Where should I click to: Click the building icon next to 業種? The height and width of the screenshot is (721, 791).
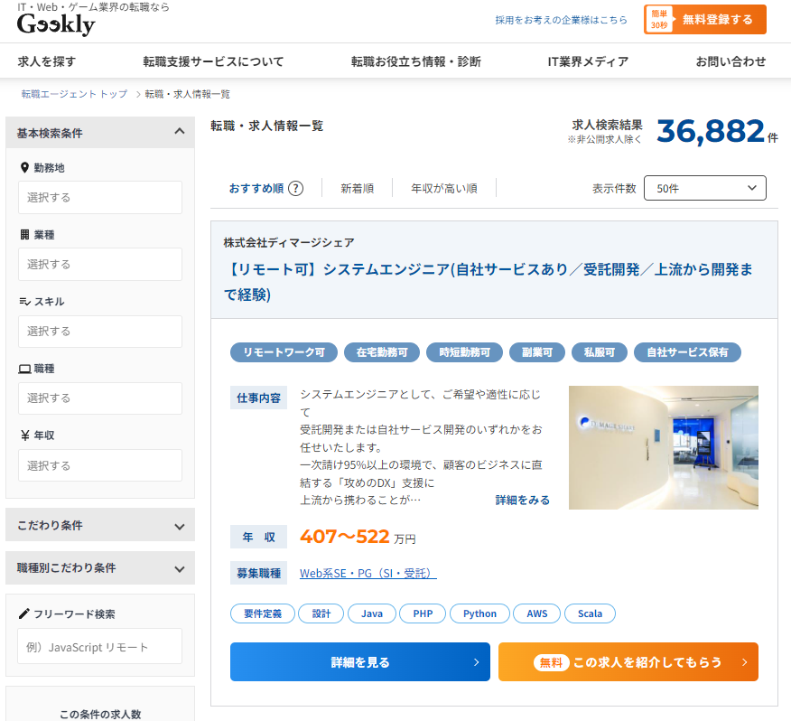coord(24,235)
